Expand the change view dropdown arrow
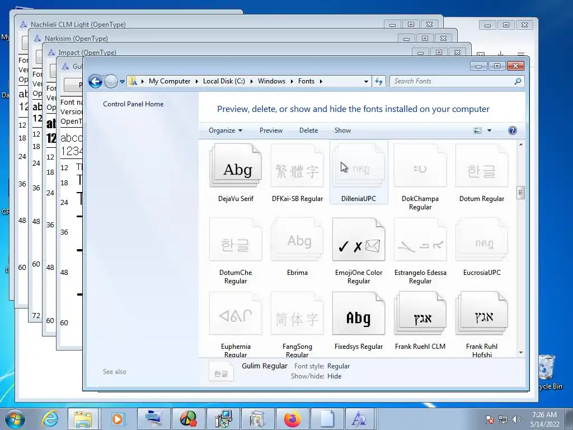This screenshot has width=573, height=430. 489,130
